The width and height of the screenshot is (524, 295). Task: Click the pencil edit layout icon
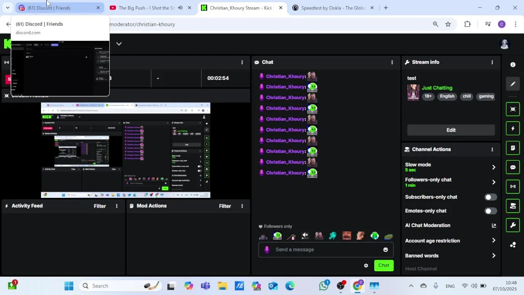coord(513,84)
